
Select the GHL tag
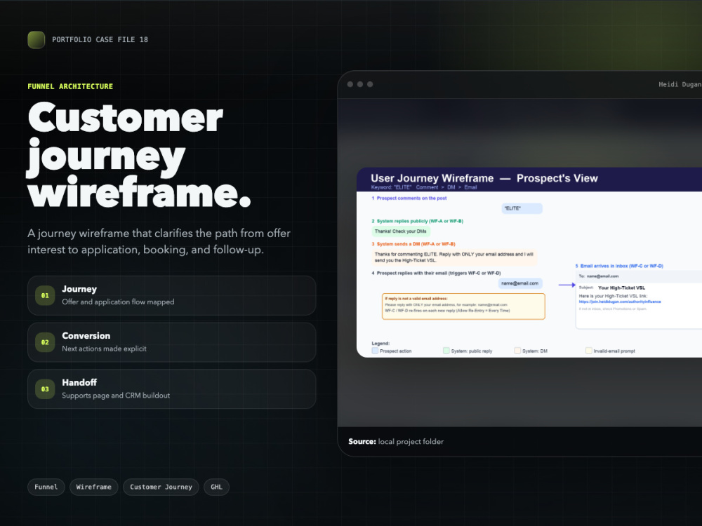click(x=217, y=487)
